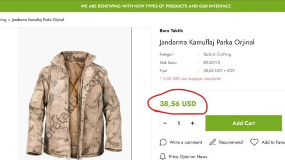285x160 pixels.
Task: Increase quantity with the plus button
Action: coord(192,123)
